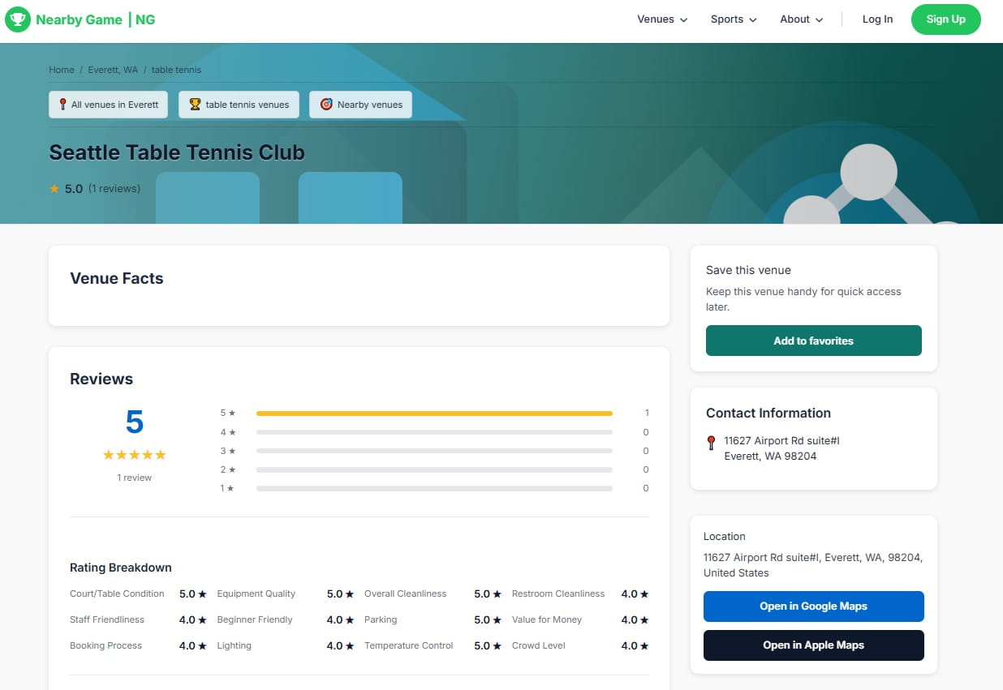Activate the Nearby venues filter
1003x690 pixels.
pyautogui.click(x=360, y=104)
